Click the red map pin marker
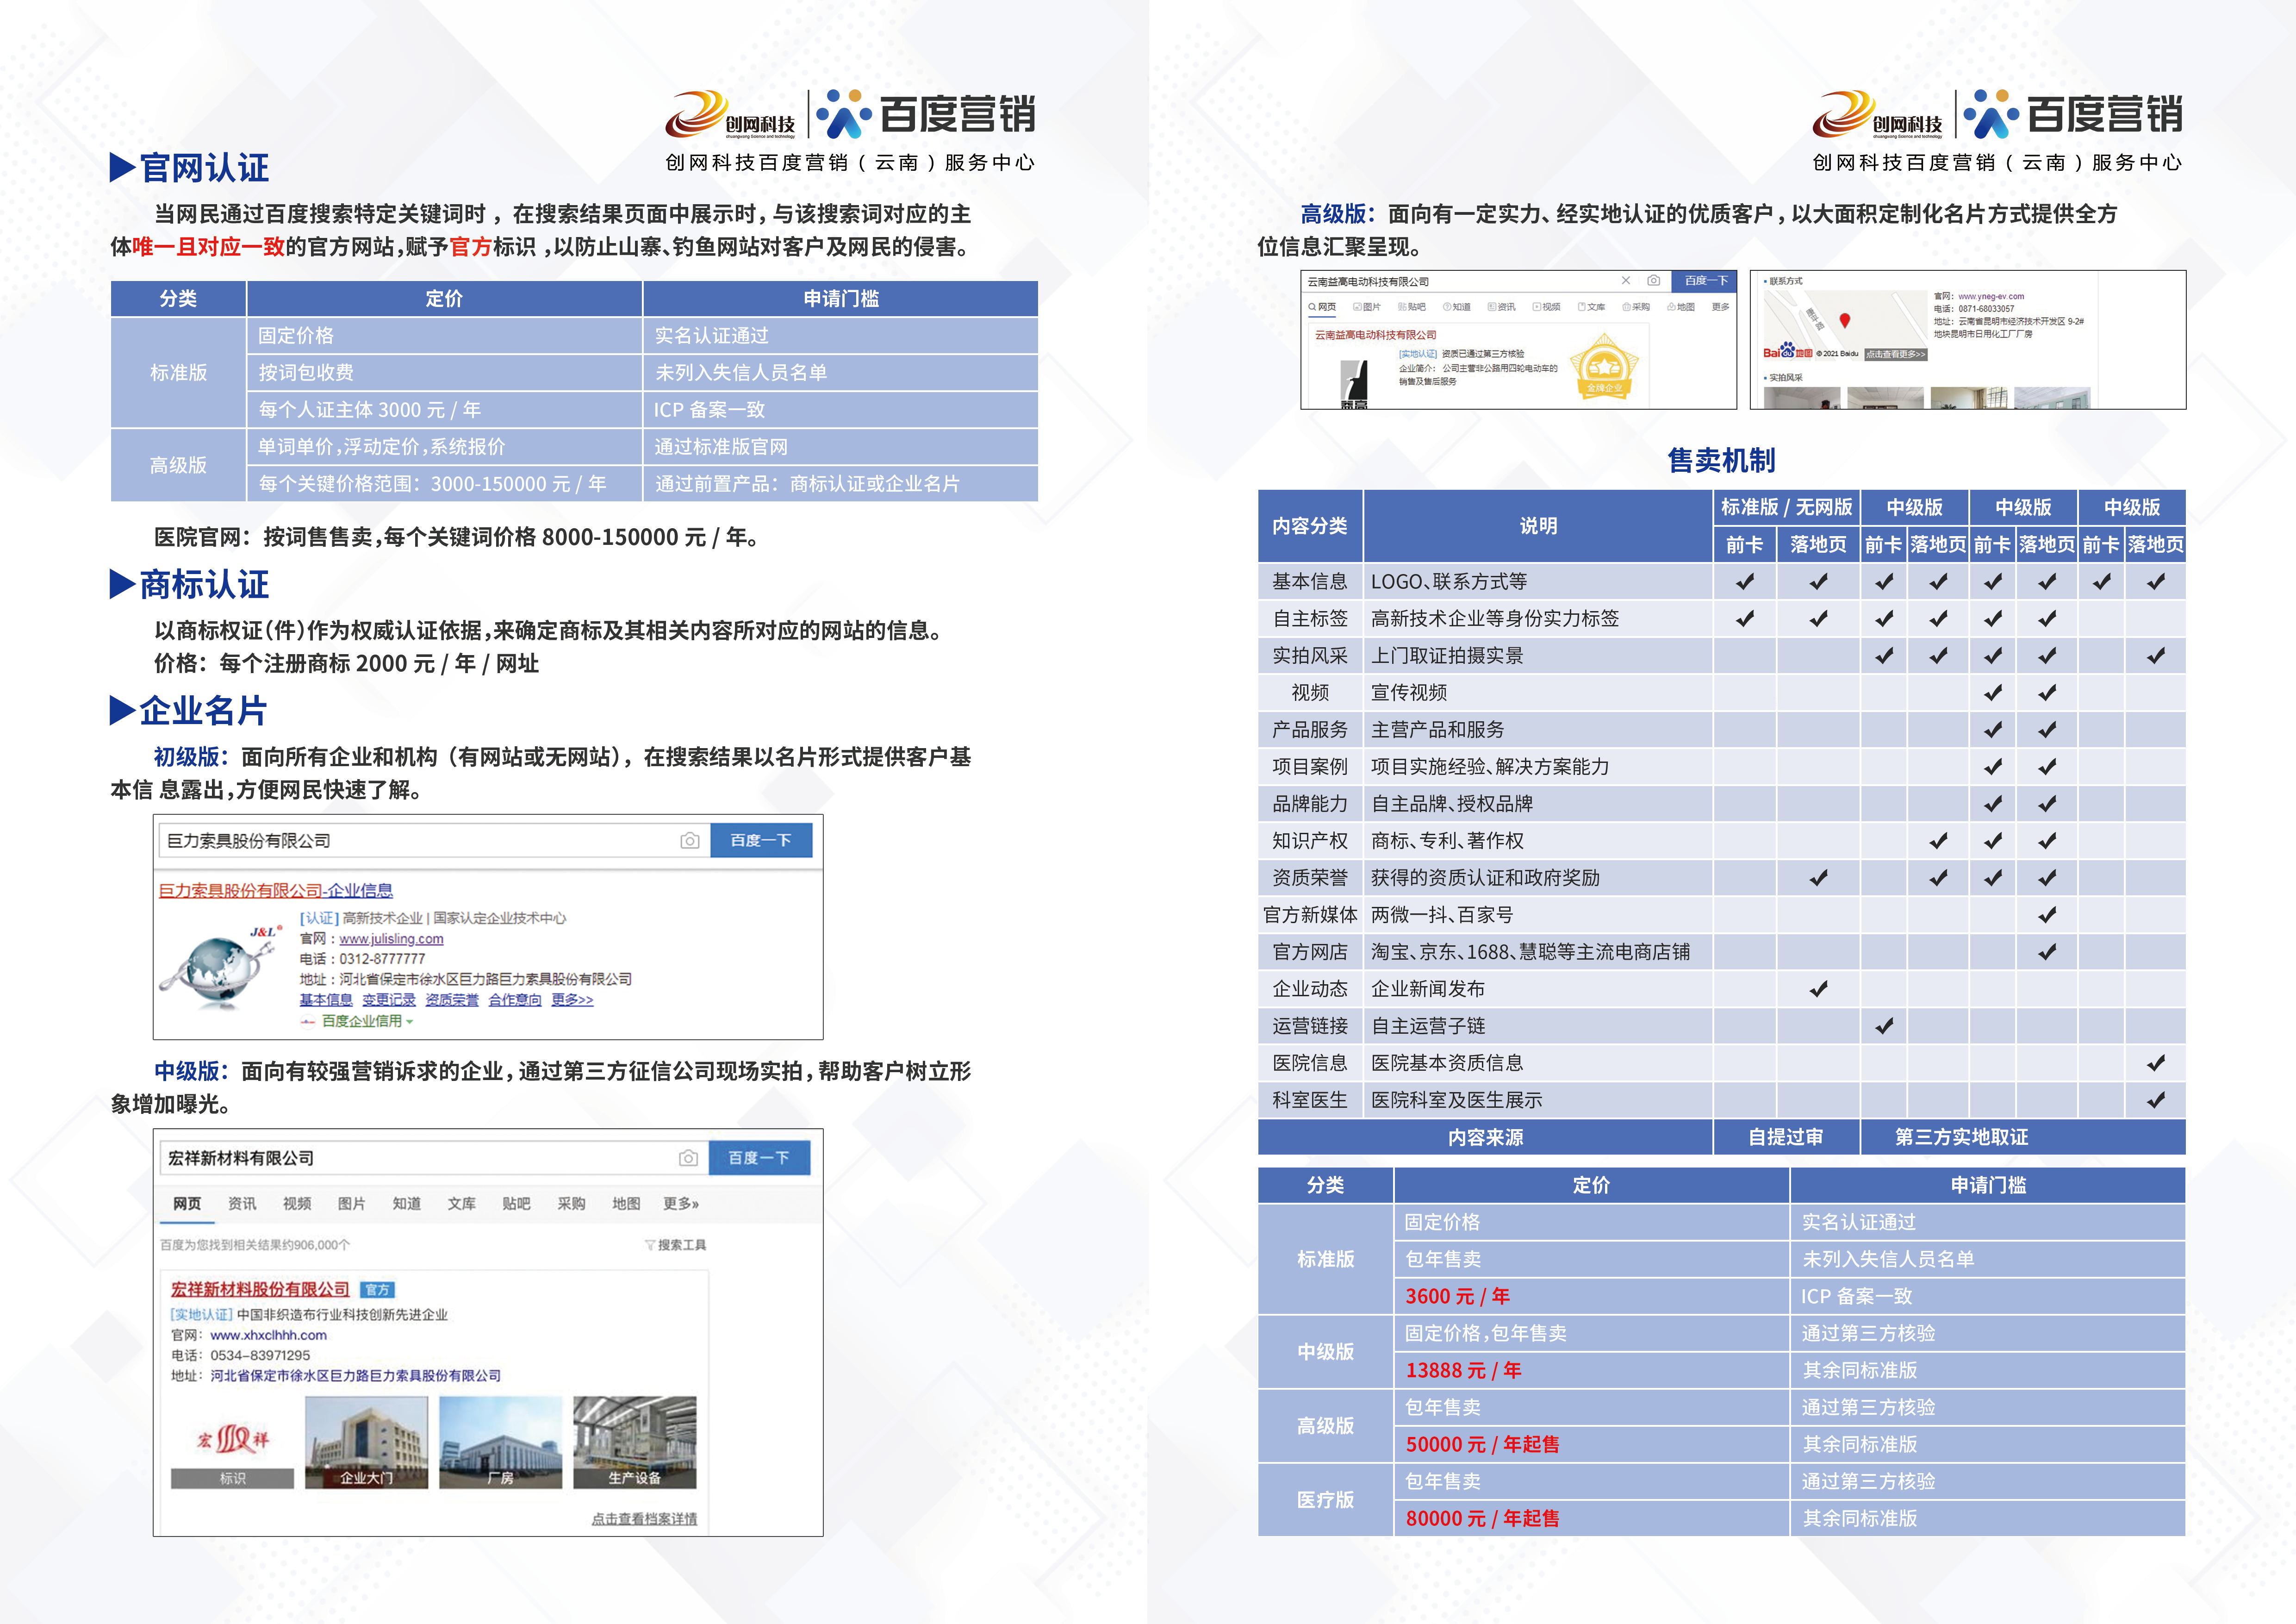This screenshot has width=2296, height=1624. click(1845, 321)
